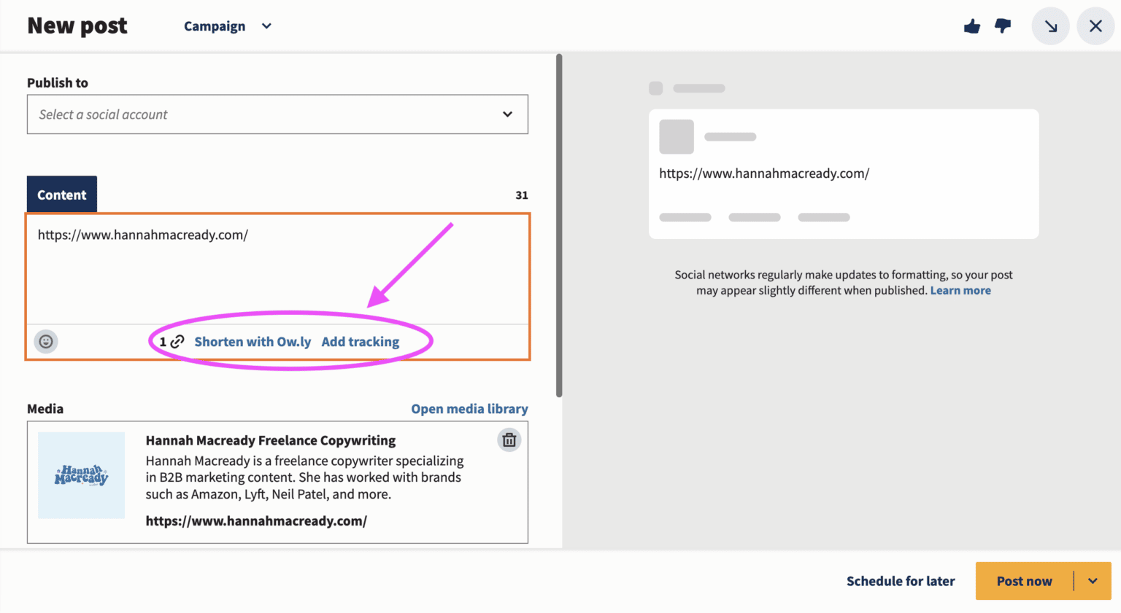Open the Campaign dropdown
Image resolution: width=1121 pixels, height=613 pixels.
[x=228, y=26]
